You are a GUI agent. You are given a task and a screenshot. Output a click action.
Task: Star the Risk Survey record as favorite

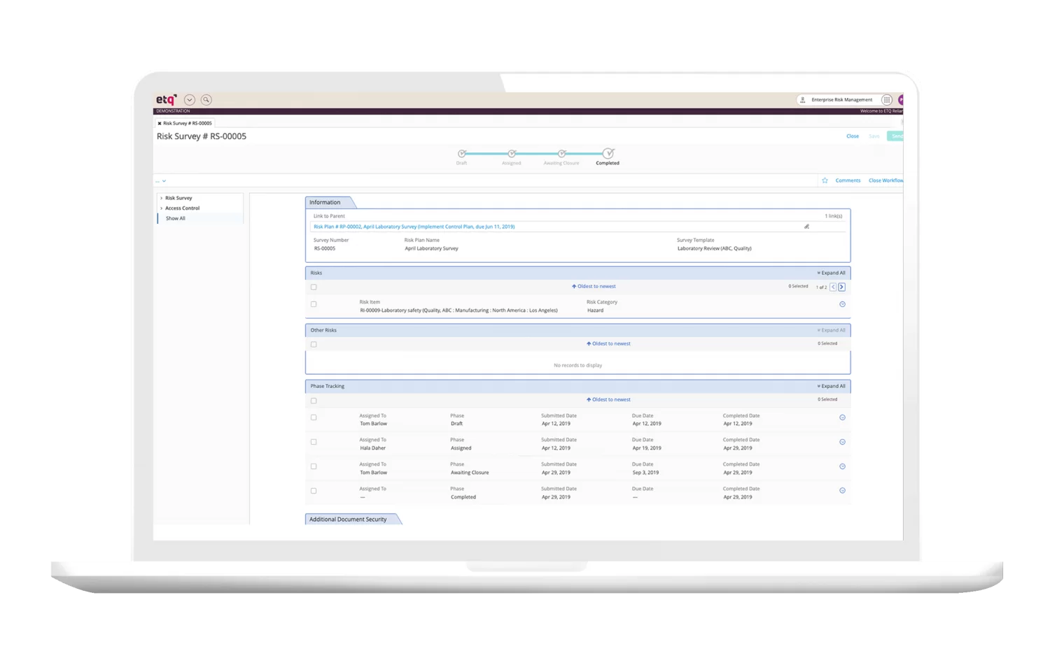pyautogui.click(x=825, y=180)
